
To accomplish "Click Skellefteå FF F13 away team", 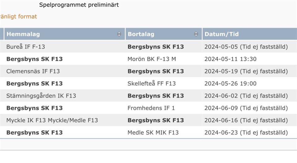I will (152, 84).
